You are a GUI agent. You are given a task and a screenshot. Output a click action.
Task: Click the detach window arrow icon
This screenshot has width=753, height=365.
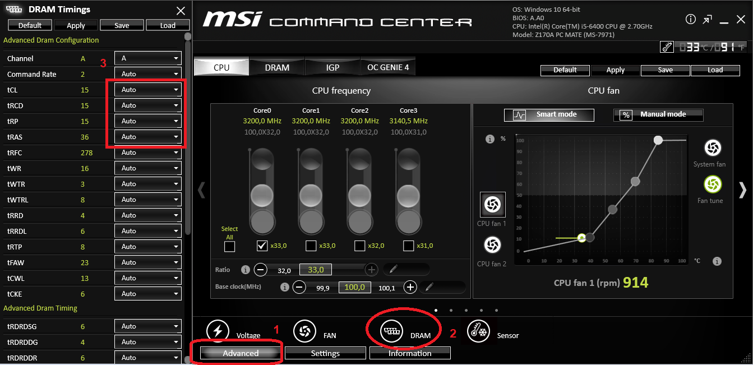pos(708,20)
